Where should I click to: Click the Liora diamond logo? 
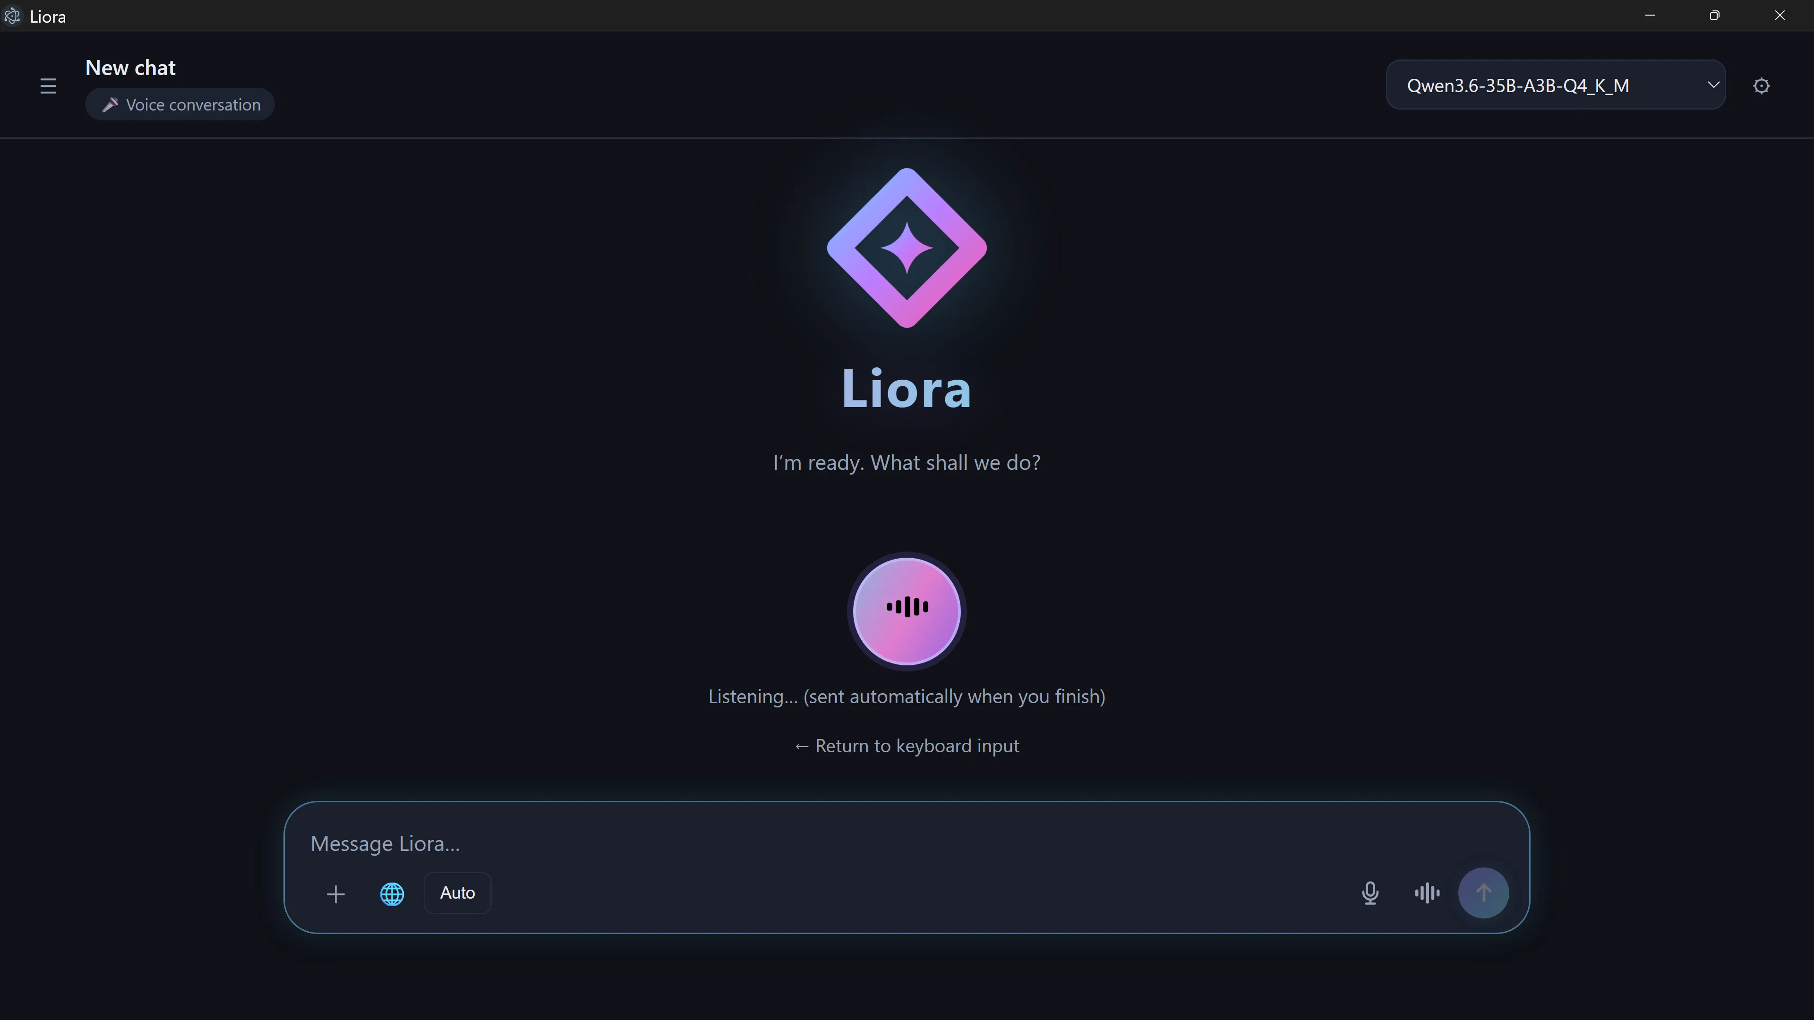[907, 248]
